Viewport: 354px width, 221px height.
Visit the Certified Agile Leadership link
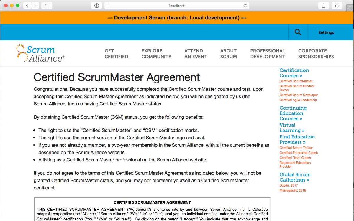tap(298, 100)
